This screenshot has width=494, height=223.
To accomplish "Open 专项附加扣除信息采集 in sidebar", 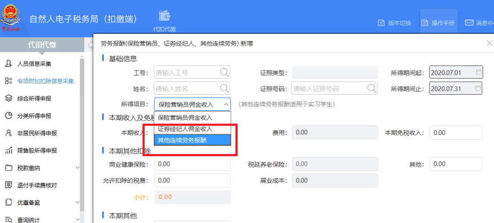I will (x=46, y=81).
